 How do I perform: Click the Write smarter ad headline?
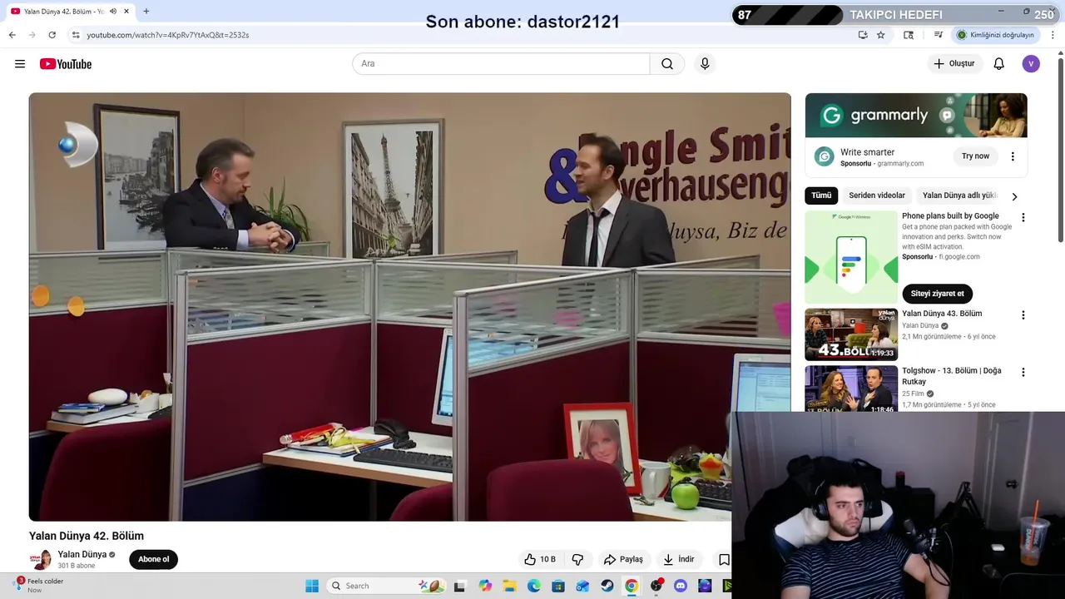(x=867, y=152)
